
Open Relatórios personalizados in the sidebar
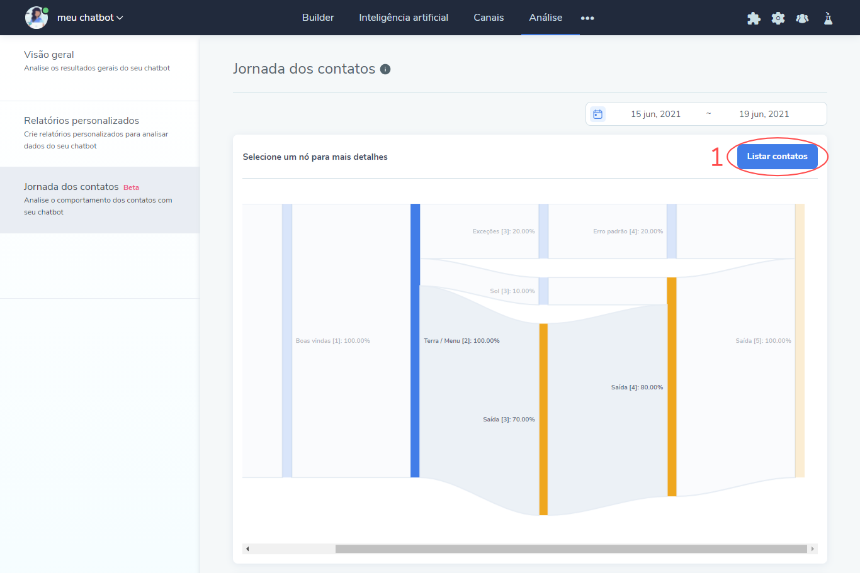point(81,121)
